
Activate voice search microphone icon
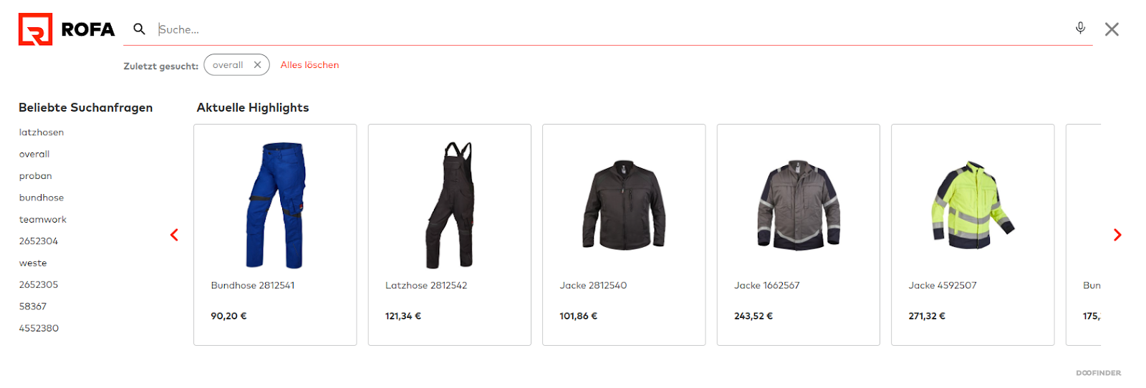[1080, 28]
